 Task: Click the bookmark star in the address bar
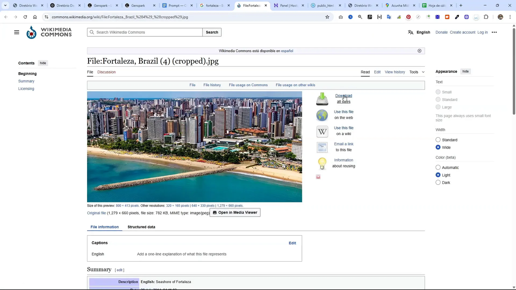[327, 17]
